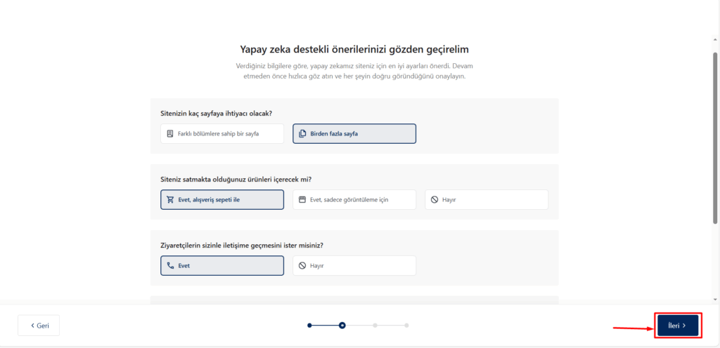This screenshot has width=720, height=348.
Task: Click the shopping cart icon
Action: pyautogui.click(x=170, y=200)
